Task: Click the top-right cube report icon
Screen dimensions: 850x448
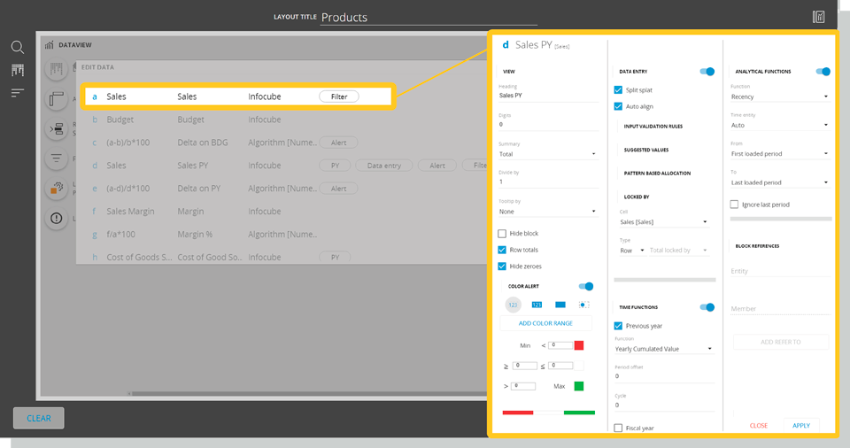Action: 818,17
